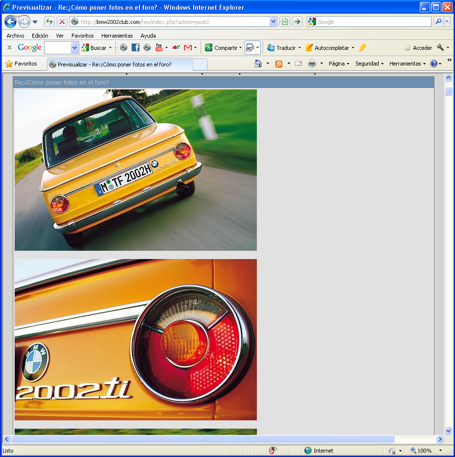The image size is (455, 457).
Task: Open the Gmail toolbar button
Action: click(x=188, y=47)
